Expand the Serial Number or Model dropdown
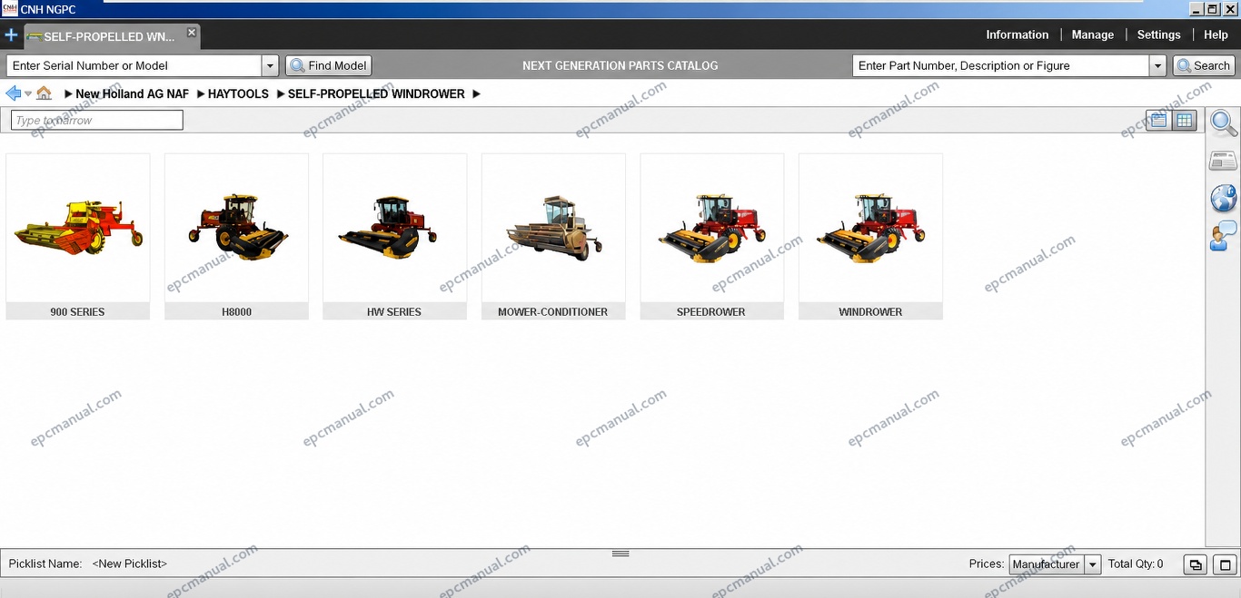 pos(270,65)
